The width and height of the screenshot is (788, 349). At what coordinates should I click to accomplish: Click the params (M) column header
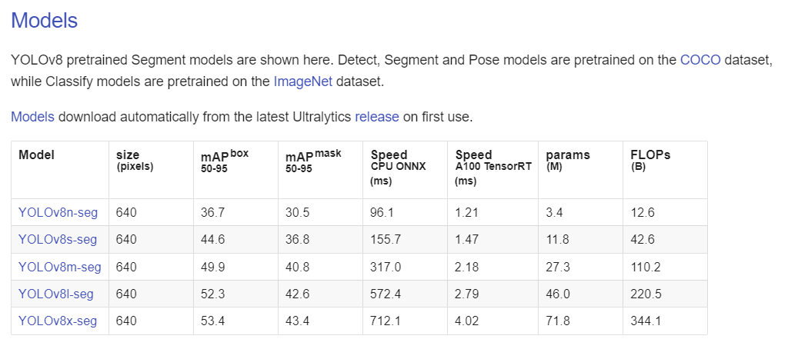coord(567,160)
